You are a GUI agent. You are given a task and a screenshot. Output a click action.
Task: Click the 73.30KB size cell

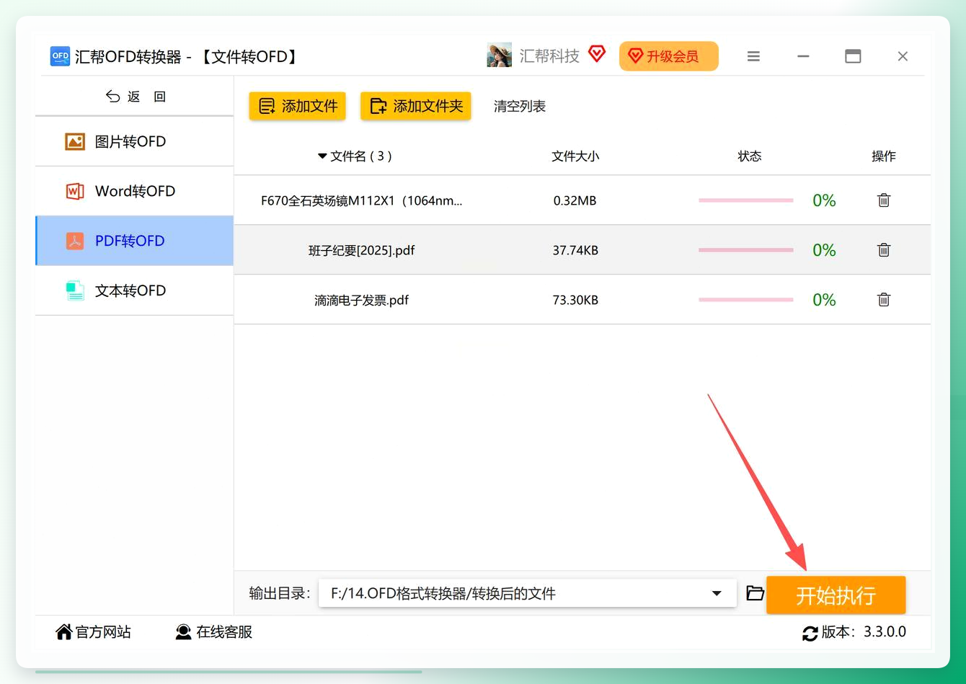575,301
